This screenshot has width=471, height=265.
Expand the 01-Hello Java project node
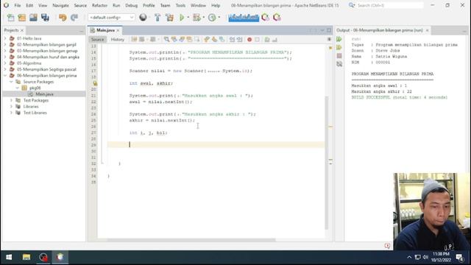coord(5,38)
